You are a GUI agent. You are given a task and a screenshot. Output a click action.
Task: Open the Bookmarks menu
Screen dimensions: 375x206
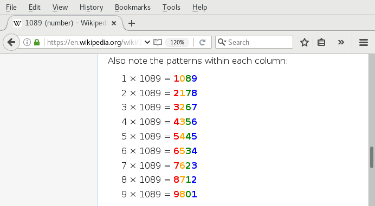pos(132,8)
